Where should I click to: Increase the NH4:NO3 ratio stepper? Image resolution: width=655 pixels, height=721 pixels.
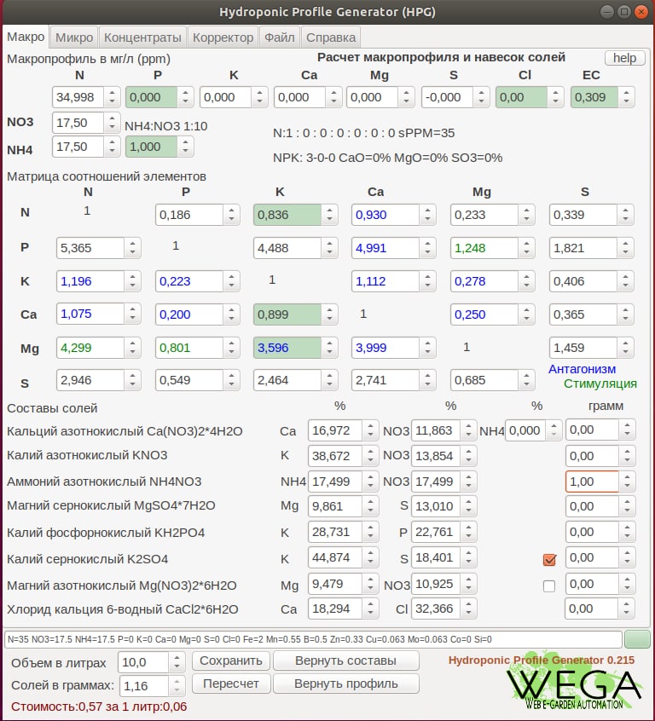tap(185, 142)
